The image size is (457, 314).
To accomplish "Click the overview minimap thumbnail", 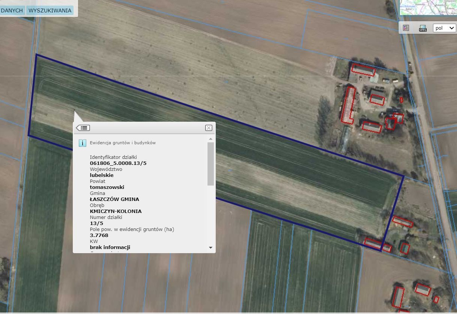I will tap(428, 8).
